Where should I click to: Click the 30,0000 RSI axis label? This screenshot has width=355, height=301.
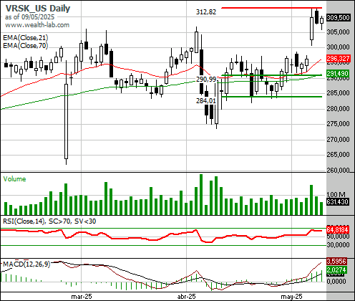[x=338, y=245]
